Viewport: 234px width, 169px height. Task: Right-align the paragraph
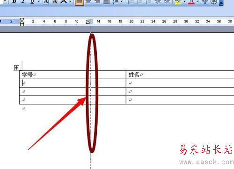97,1
